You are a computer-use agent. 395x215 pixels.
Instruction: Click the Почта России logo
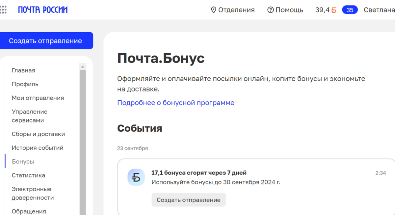point(43,10)
